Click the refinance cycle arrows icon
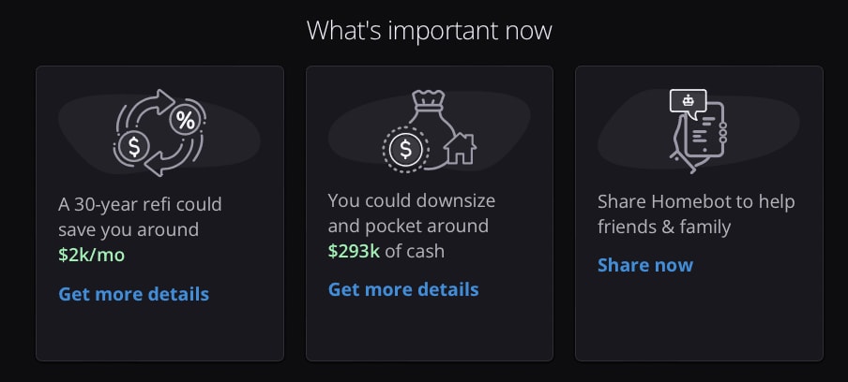Viewport: 848px width, 382px height. [159, 133]
